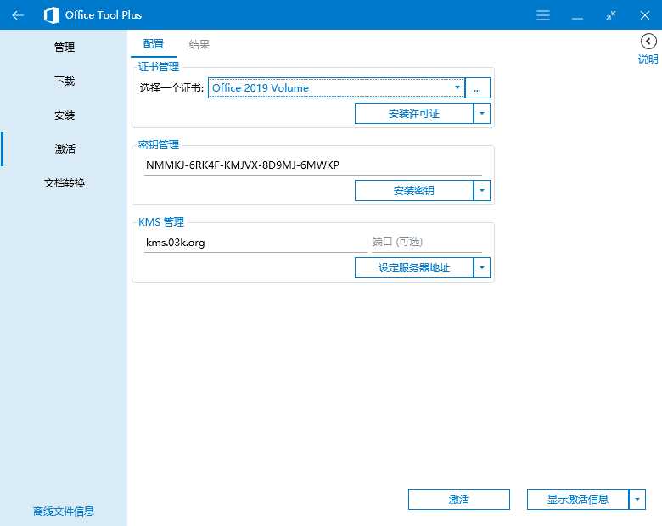Open 管理 in the sidebar
The height and width of the screenshot is (526, 662).
(65, 47)
